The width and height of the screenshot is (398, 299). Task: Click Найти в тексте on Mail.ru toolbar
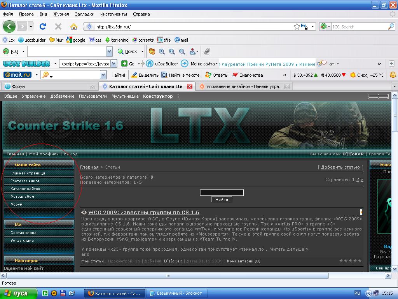pyautogui.click(x=180, y=75)
